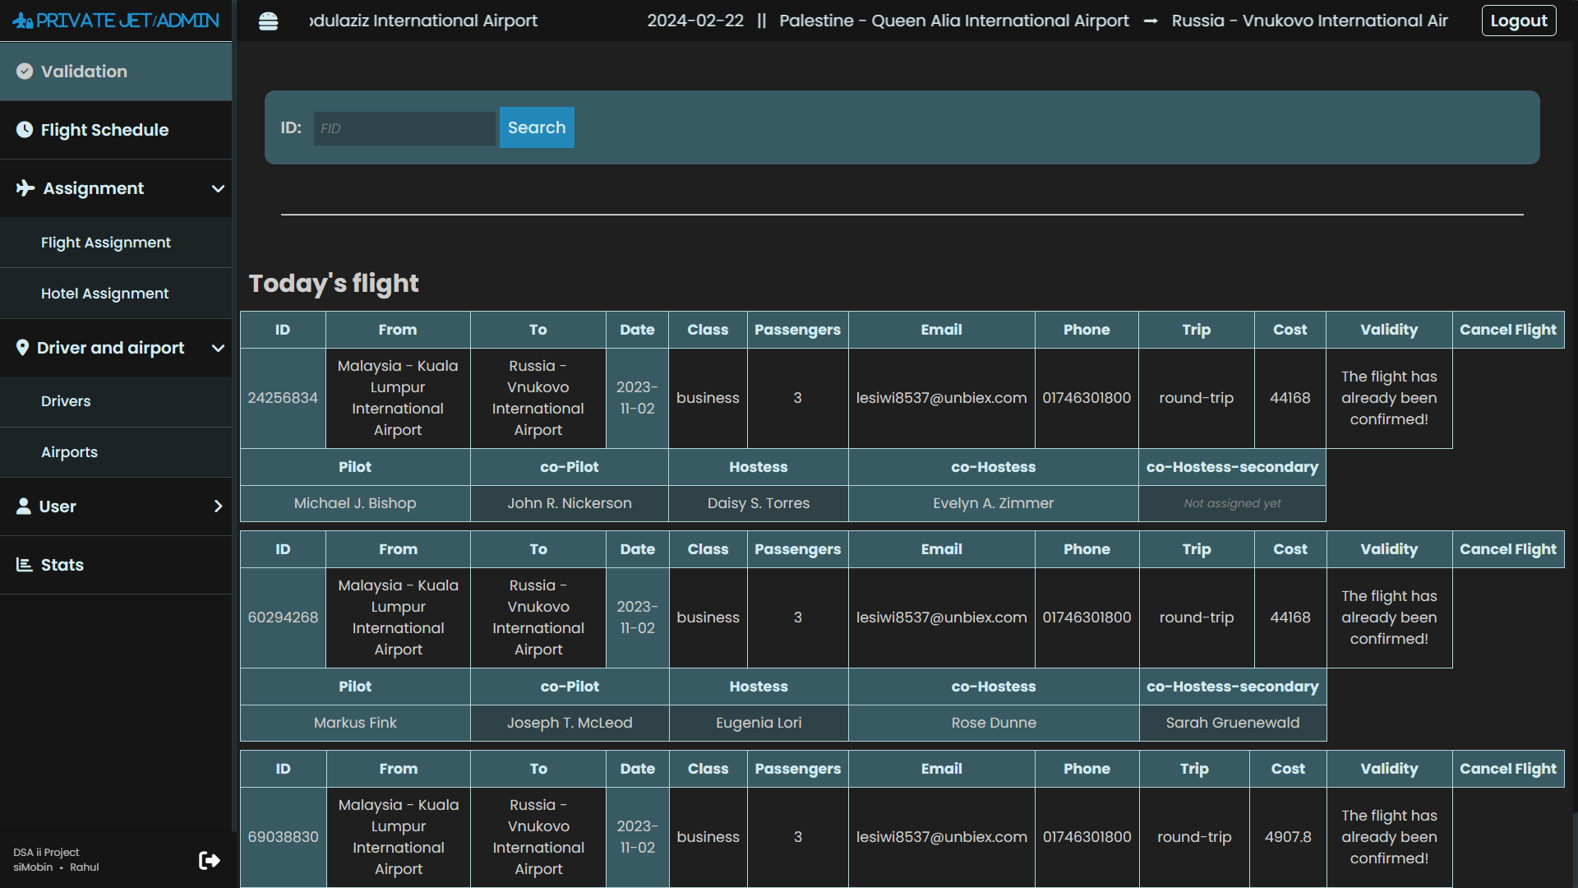Image resolution: width=1578 pixels, height=888 pixels.
Task: Click the Driver and airport pin icon
Action: (23, 348)
